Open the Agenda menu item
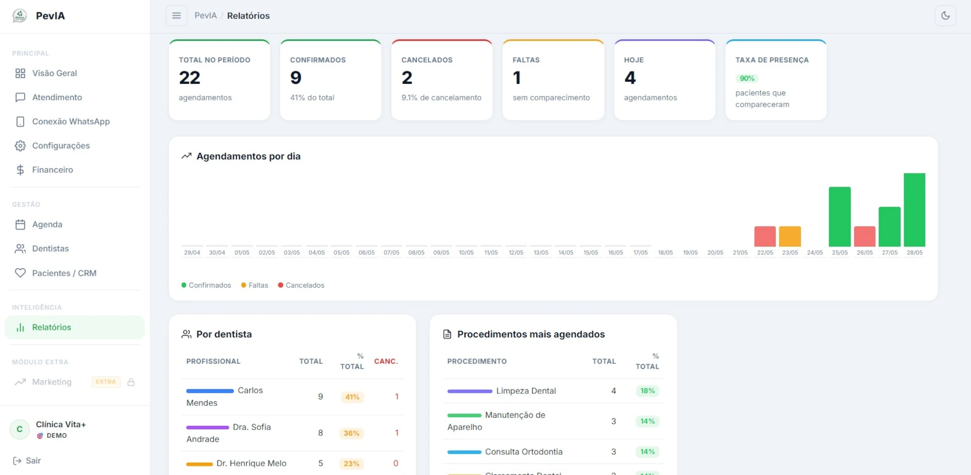Viewport: 971px width, 475px height. 74,225
